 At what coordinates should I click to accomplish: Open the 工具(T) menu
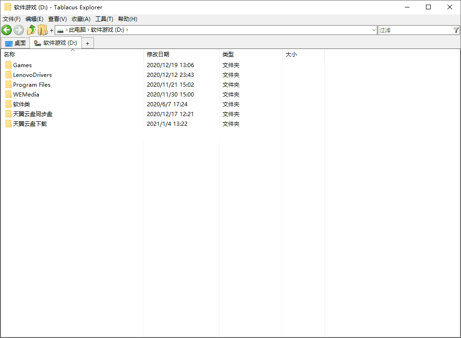[104, 19]
